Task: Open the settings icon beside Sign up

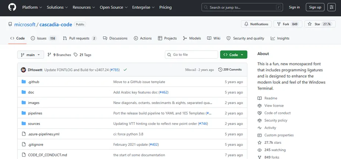Action: coord(332,7)
